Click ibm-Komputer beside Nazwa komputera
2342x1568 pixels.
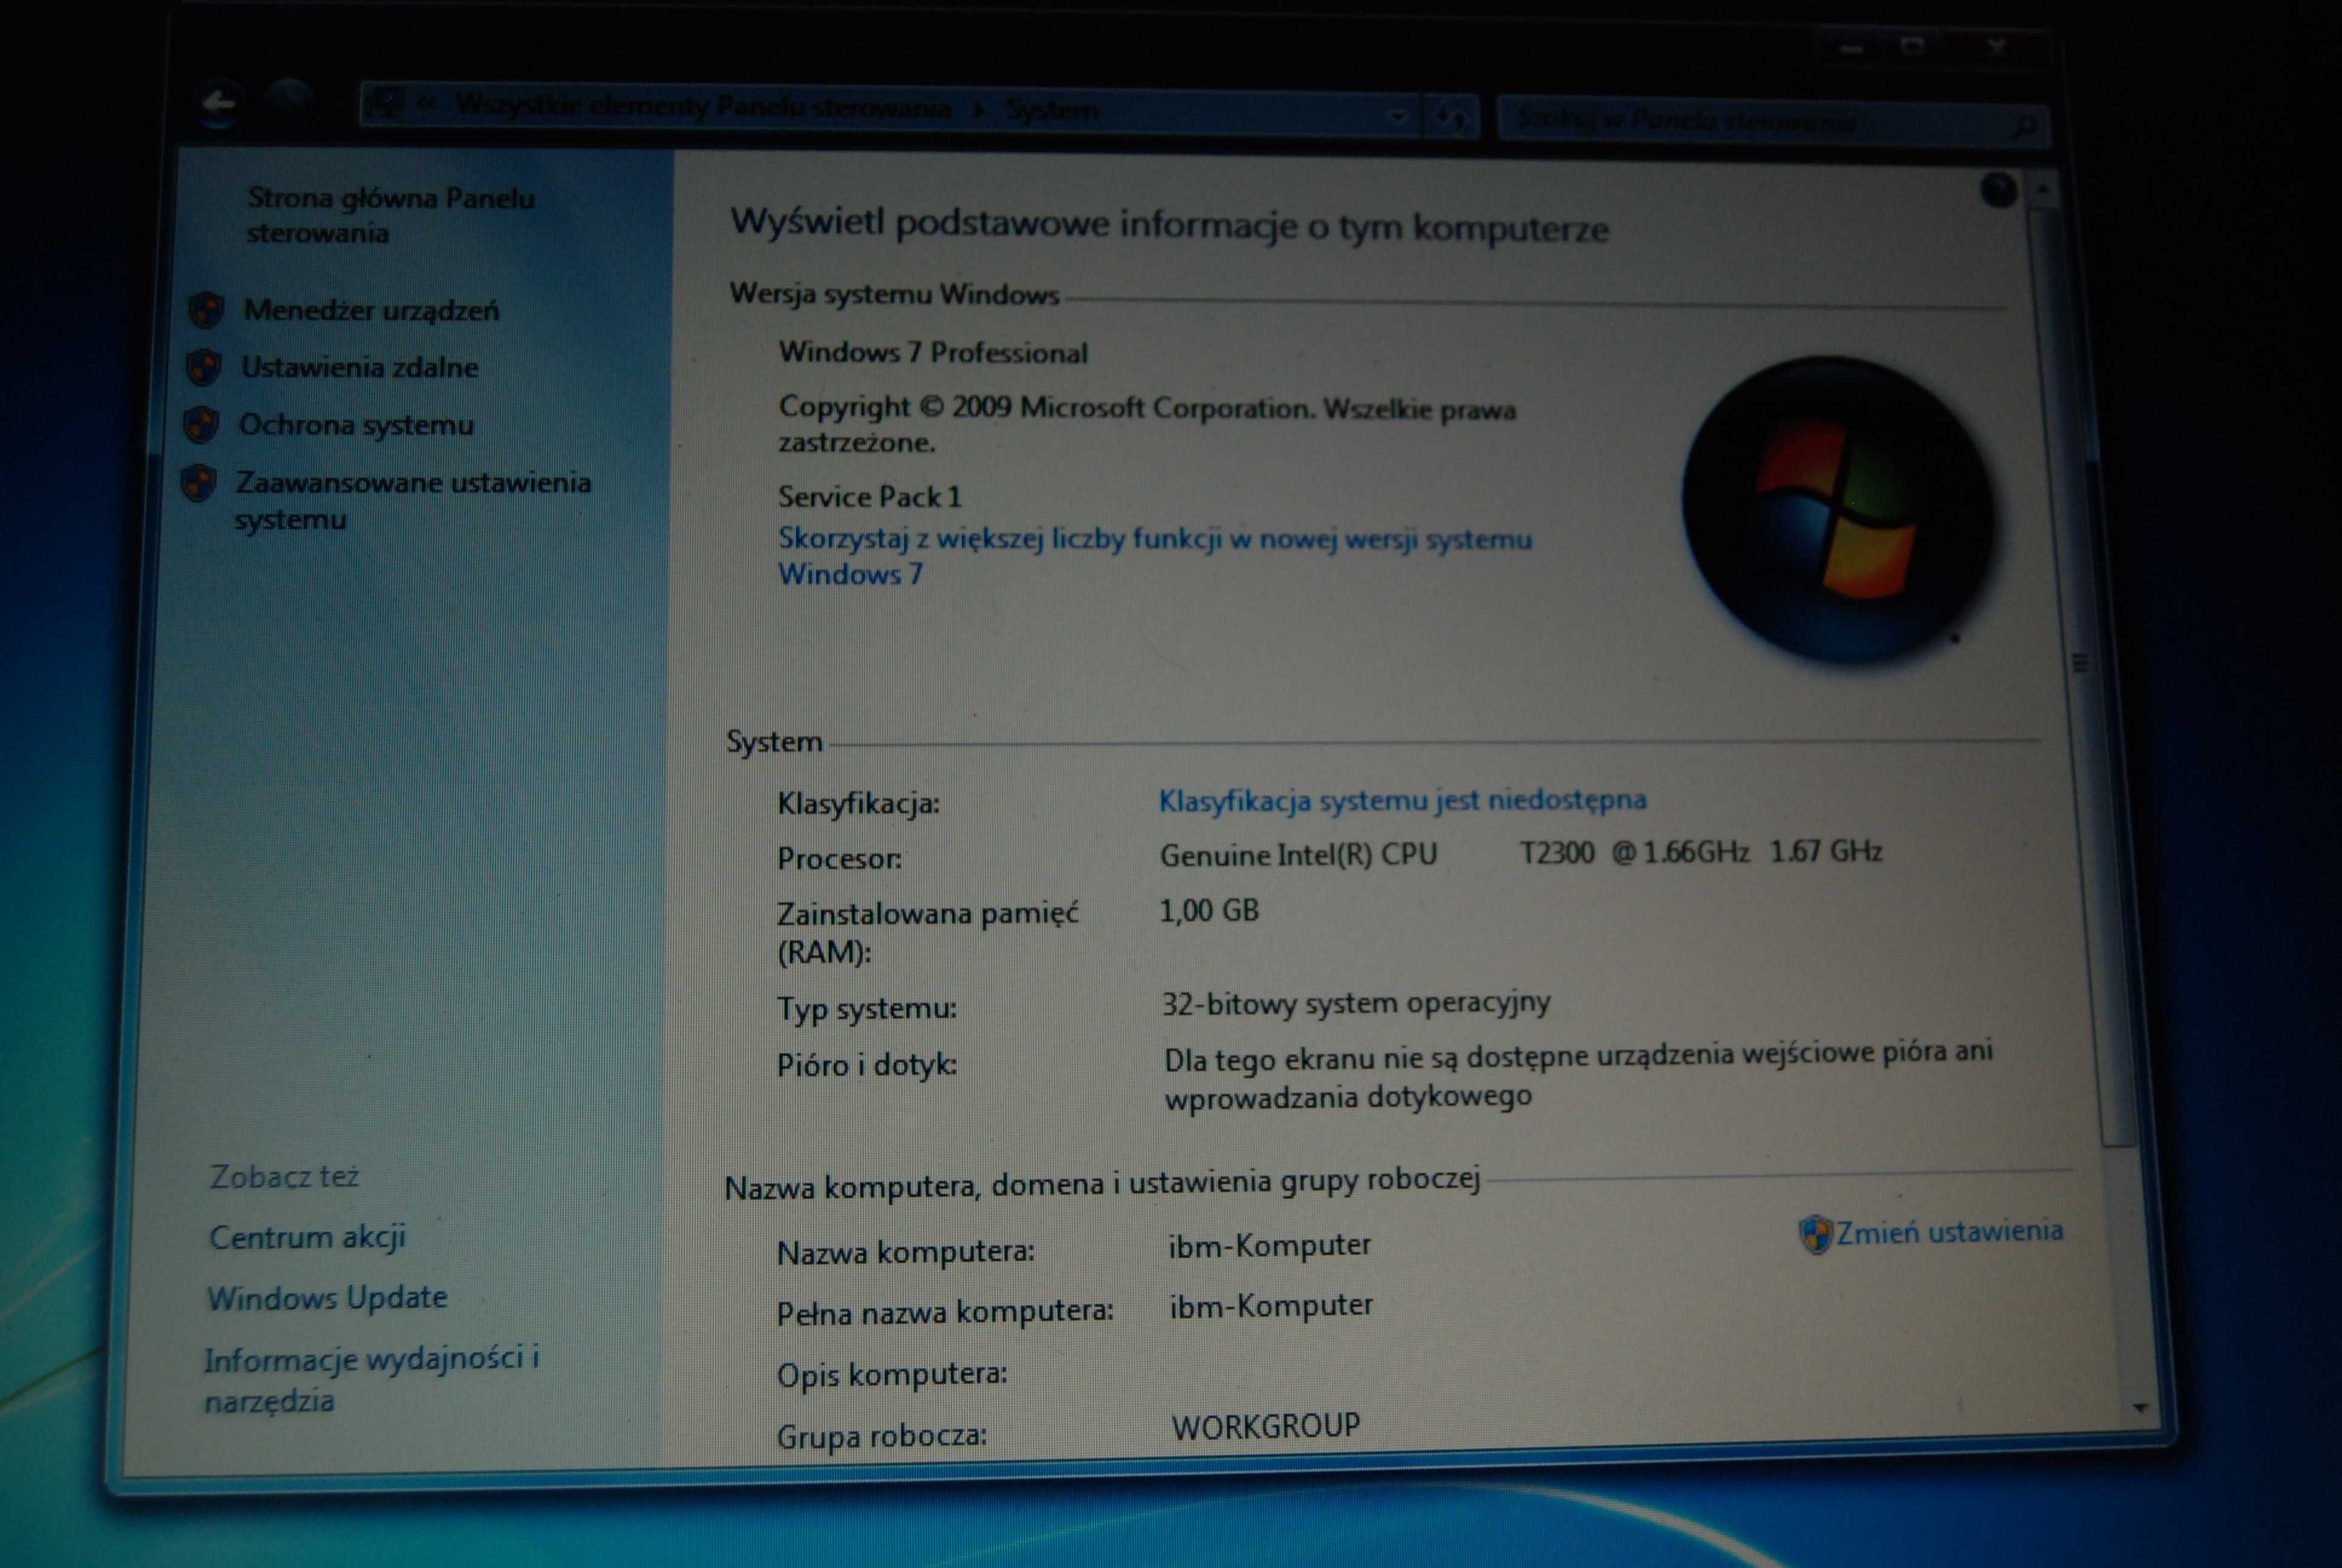[x=1270, y=1245]
